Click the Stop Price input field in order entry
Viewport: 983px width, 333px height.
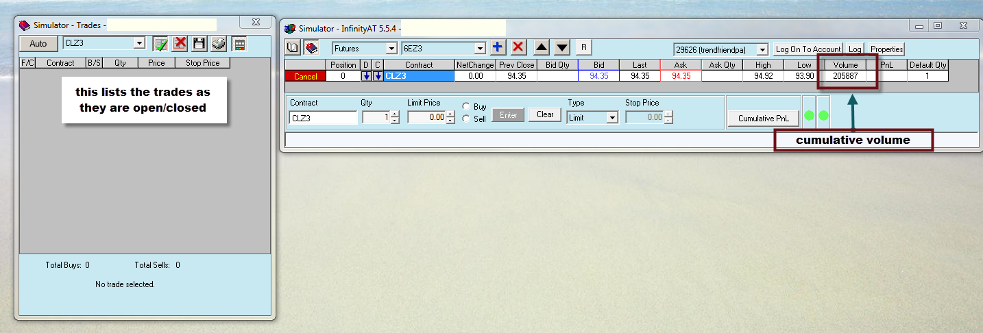tap(644, 117)
